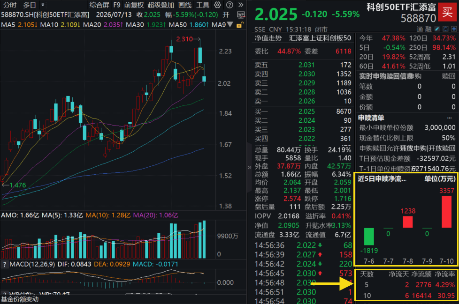Select the 综合屏 view option

pyautogui.click(x=99, y=5)
